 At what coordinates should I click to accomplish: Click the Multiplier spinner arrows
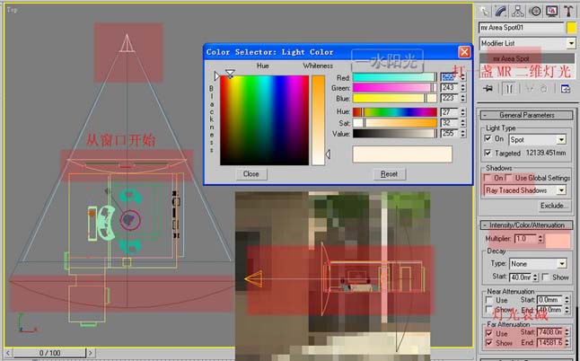540,239
